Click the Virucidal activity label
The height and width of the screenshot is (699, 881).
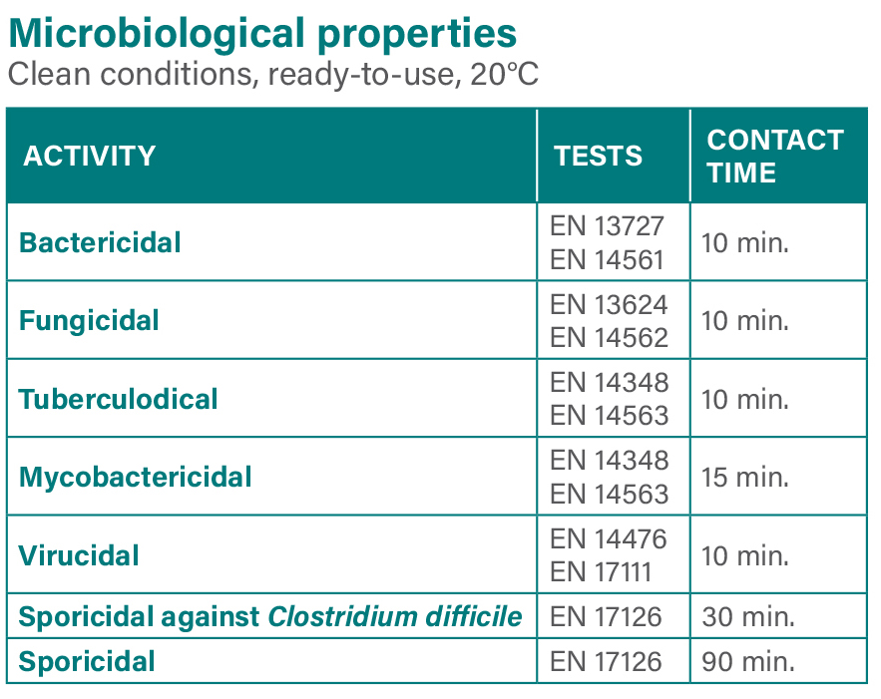[79, 555]
